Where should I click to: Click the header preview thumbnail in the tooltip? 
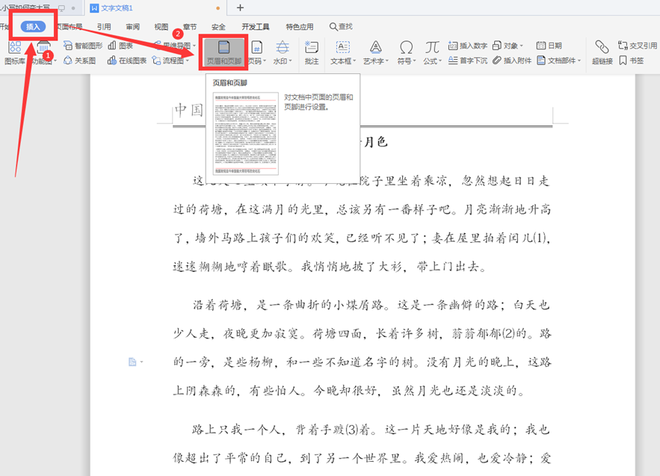(246, 134)
